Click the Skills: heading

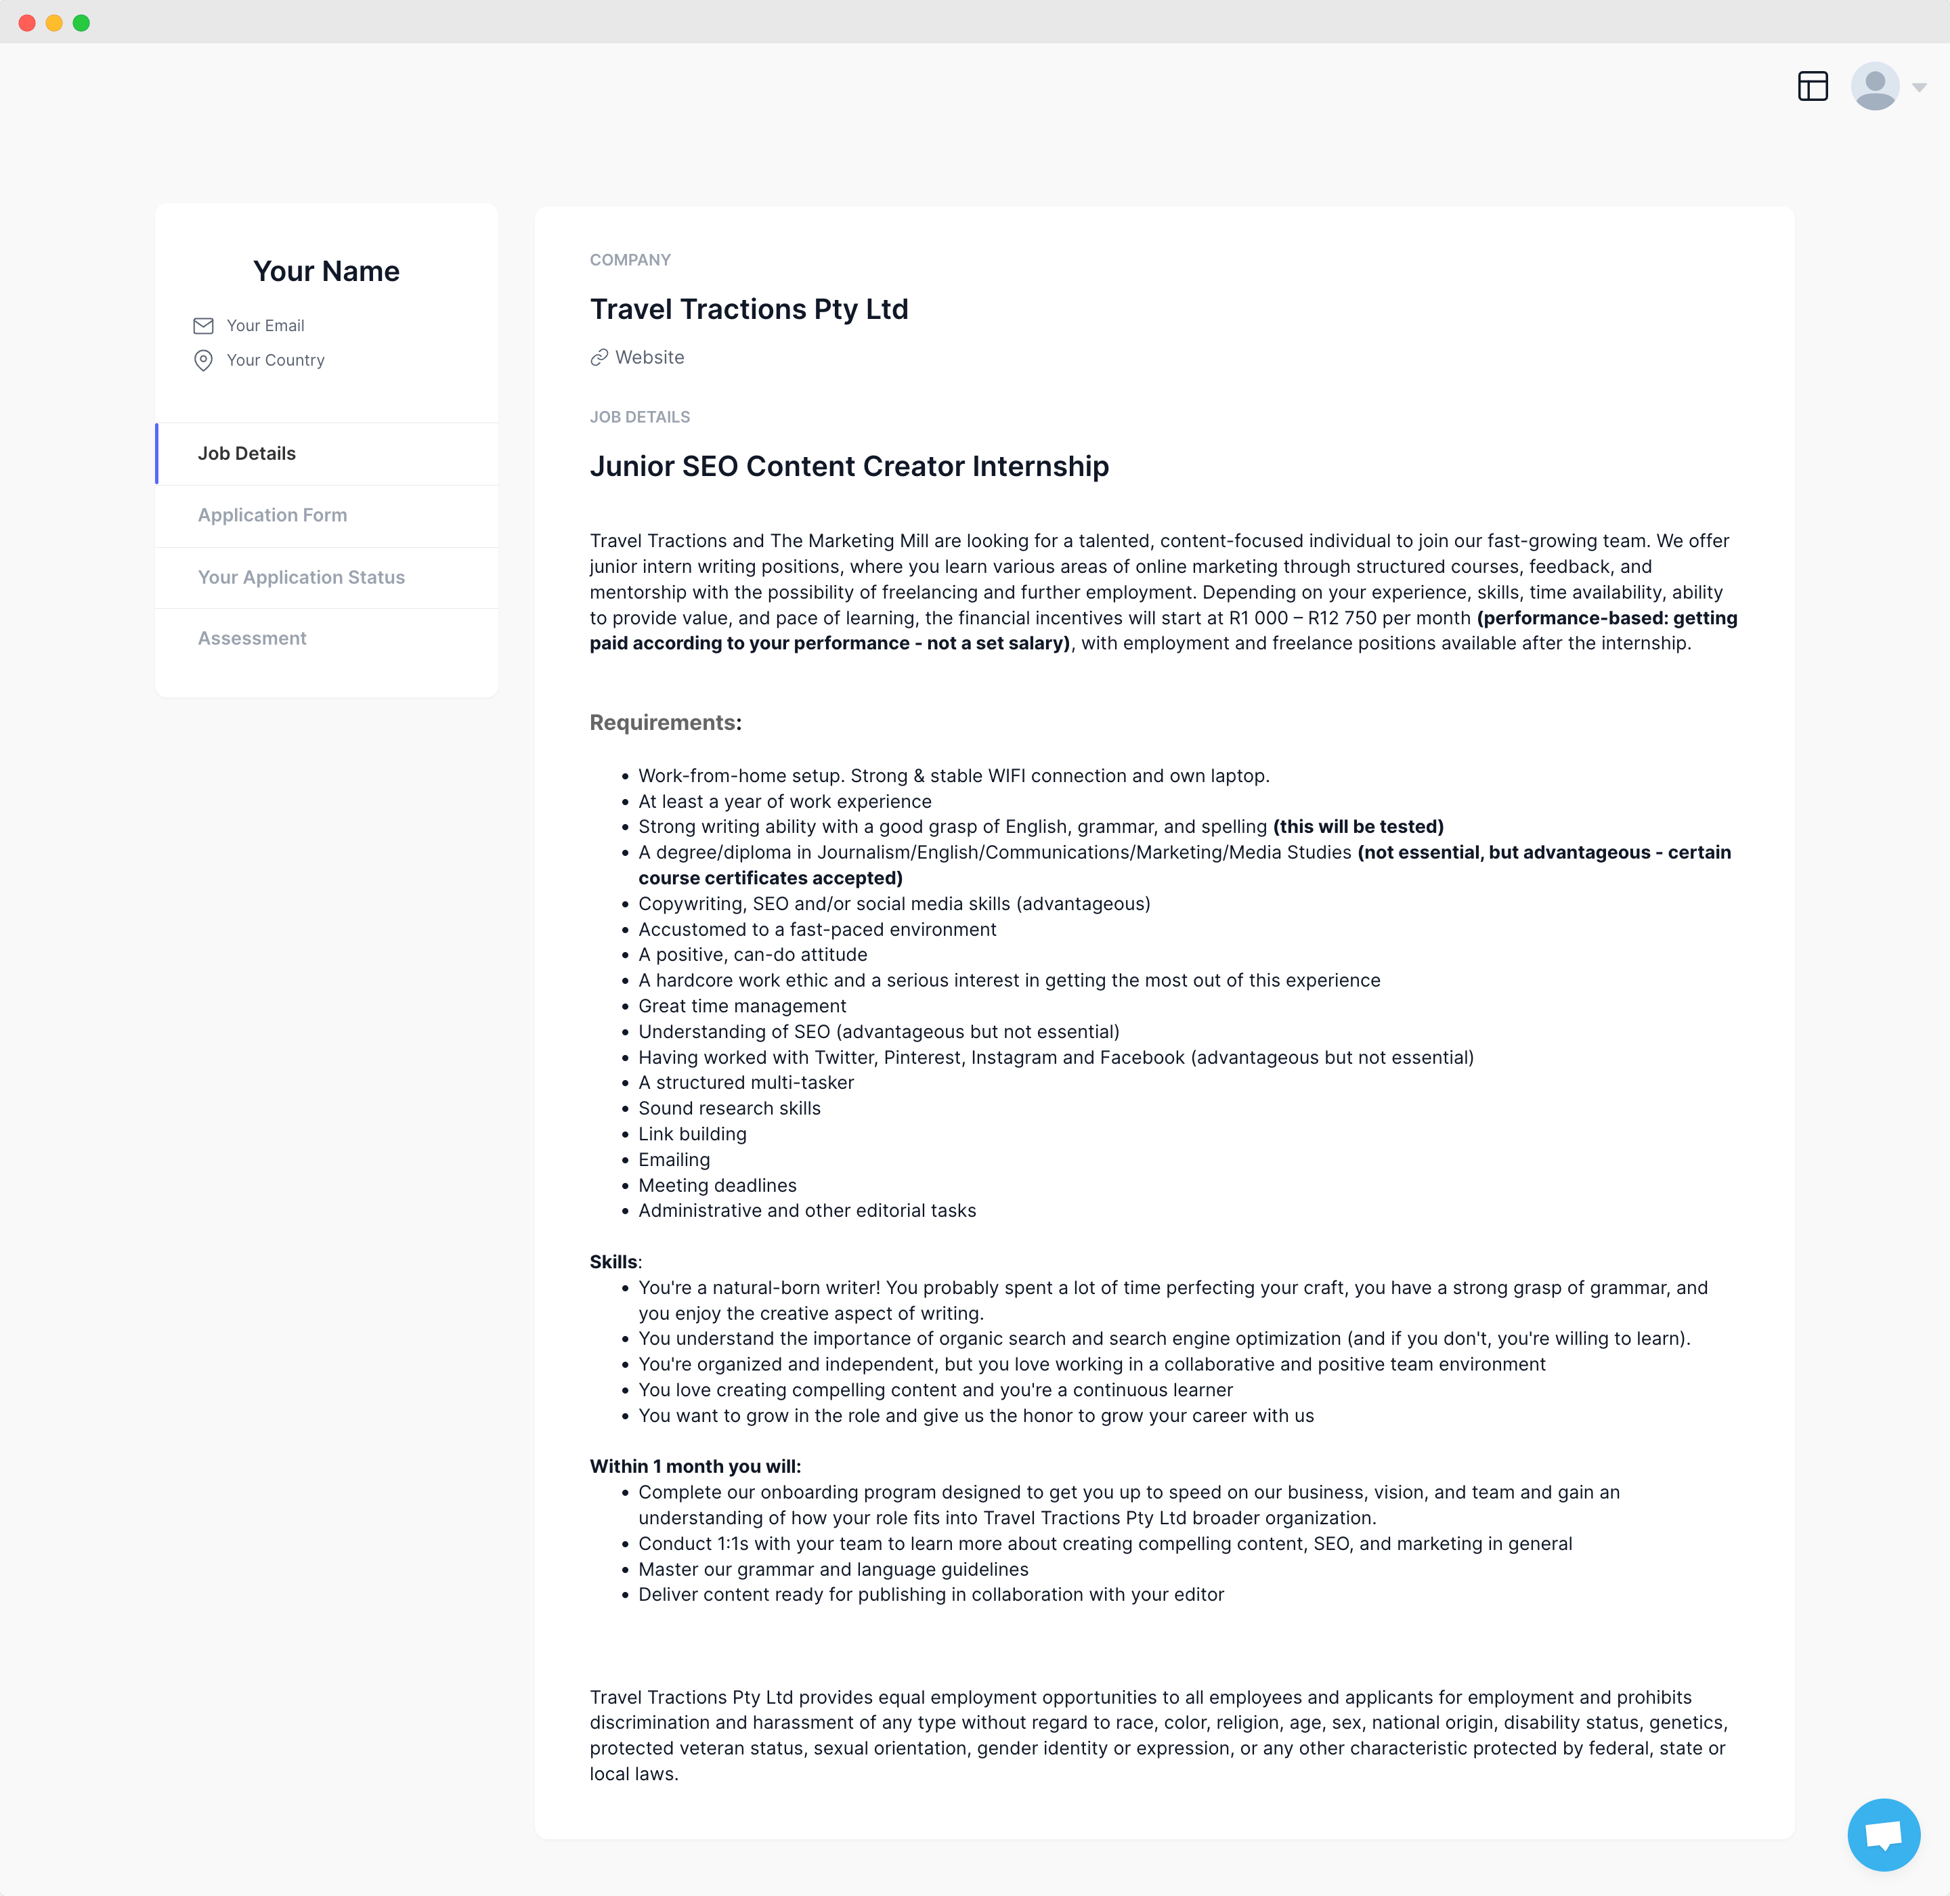[x=615, y=1263]
